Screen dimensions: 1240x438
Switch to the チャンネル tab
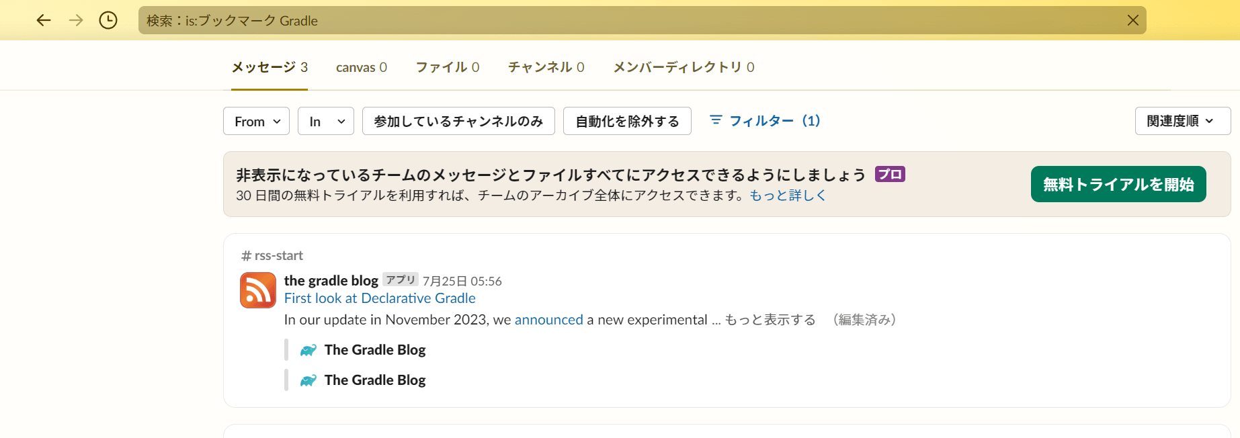546,67
